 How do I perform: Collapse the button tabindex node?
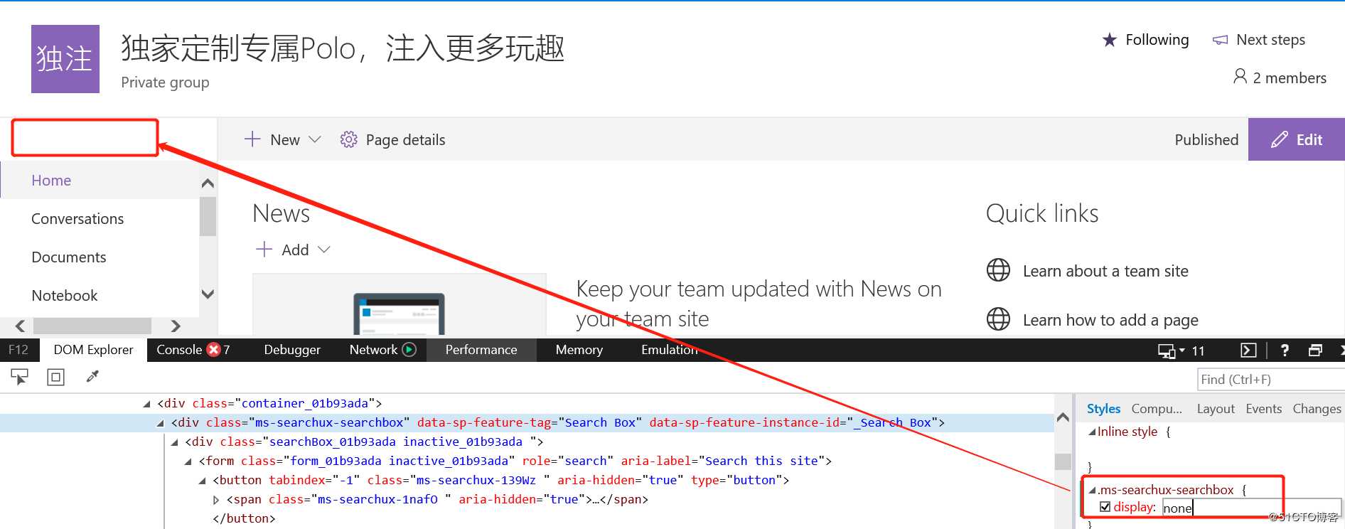click(x=203, y=481)
